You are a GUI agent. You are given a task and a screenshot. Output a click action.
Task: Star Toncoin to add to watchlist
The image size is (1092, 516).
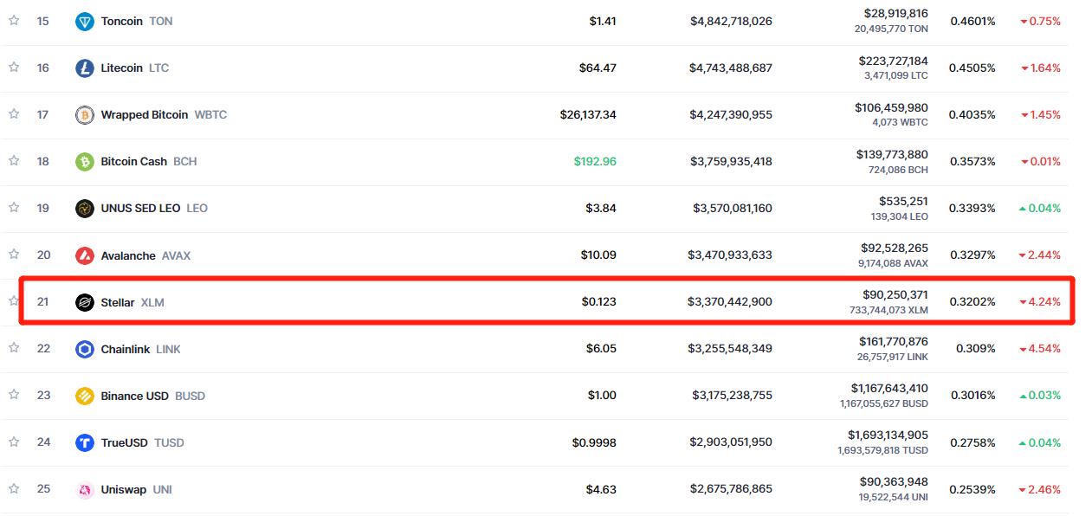[14, 21]
